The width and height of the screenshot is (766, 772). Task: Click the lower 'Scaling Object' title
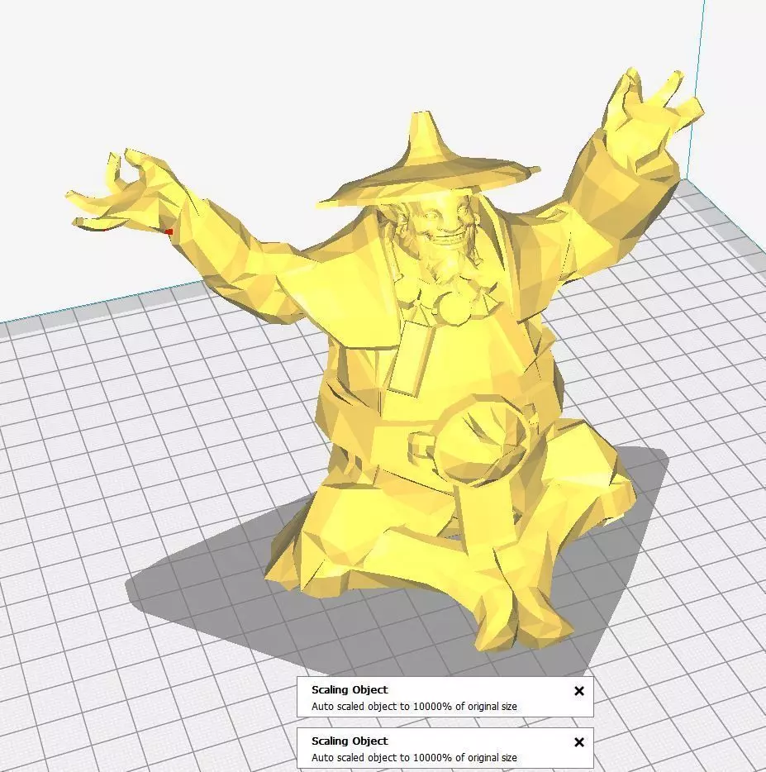click(x=350, y=741)
